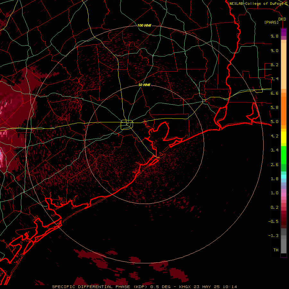The width and height of the screenshot is (289, 289).
Task: Pick the bright green segment of the legend
Action: (x=284, y=155)
